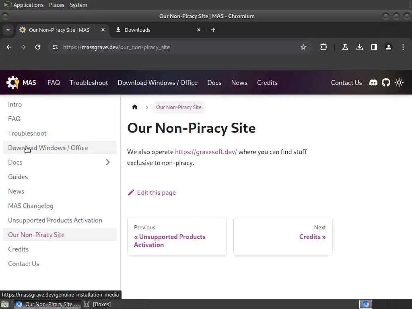412x309 pixels.
Task: Click the show desktop icon in taskbar
Action: click(x=5, y=304)
